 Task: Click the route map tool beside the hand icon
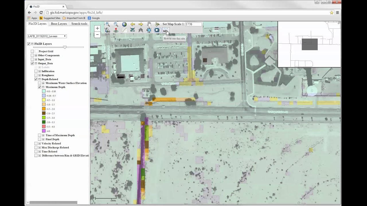157,24
